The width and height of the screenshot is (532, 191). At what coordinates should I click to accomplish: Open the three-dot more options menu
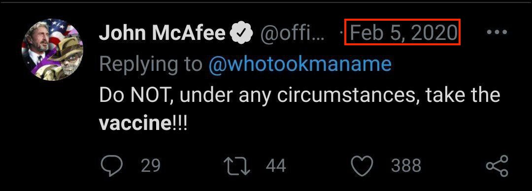pyautogui.click(x=497, y=32)
